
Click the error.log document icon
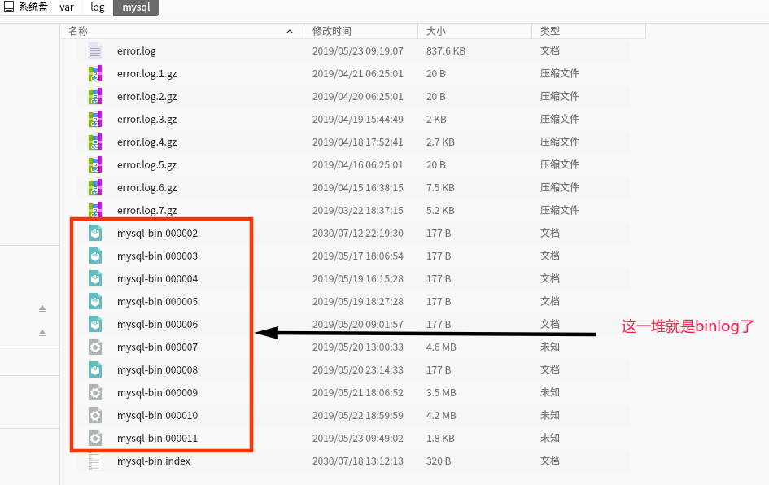(95, 50)
